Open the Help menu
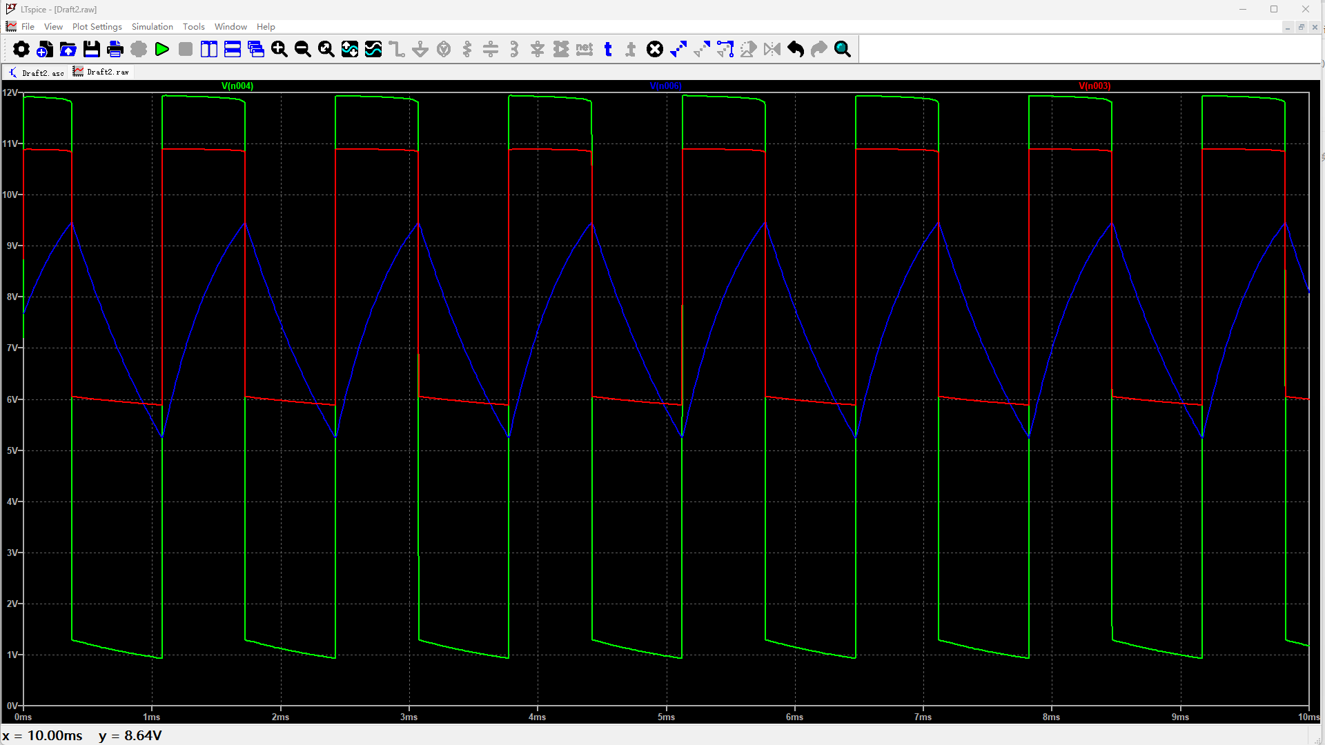The height and width of the screenshot is (745, 1325). pyautogui.click(x=266, y=26)
